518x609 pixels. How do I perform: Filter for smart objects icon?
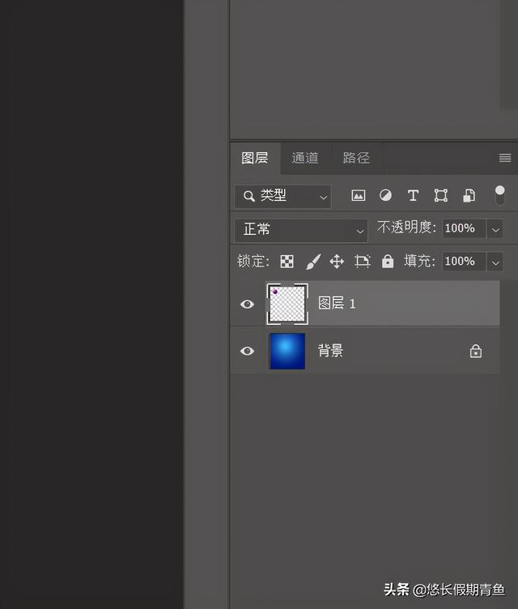(469, 195)
